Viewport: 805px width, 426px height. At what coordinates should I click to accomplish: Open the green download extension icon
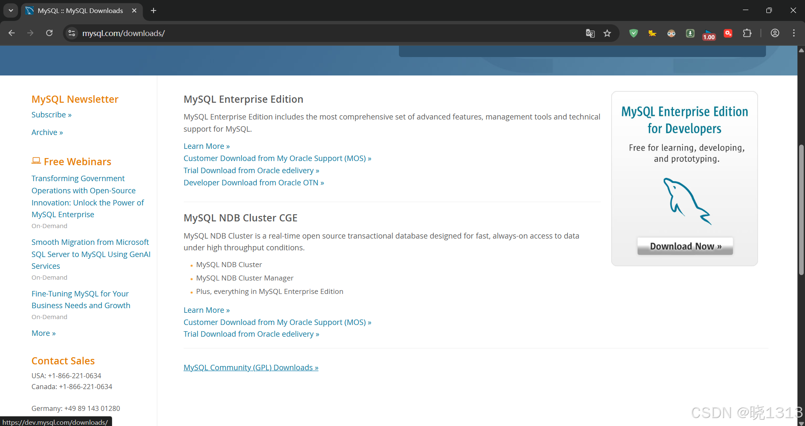pos(690,33)
